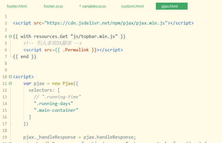
Task: Collapse the script block fold at line 10
Action: (x=10, y=77)
